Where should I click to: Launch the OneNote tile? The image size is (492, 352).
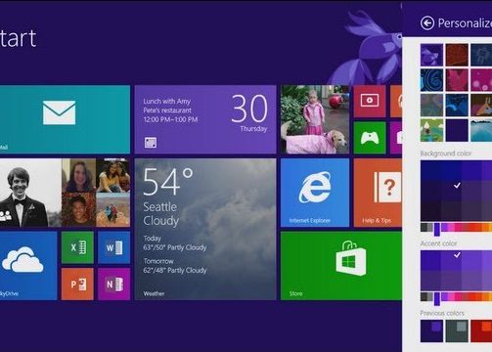tap(113, 284)
